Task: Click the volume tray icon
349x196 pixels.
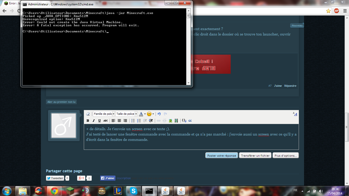Action: (x=320, y=191)
